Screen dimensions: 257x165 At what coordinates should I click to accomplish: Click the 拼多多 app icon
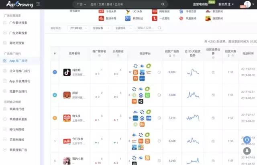(67, 118)
